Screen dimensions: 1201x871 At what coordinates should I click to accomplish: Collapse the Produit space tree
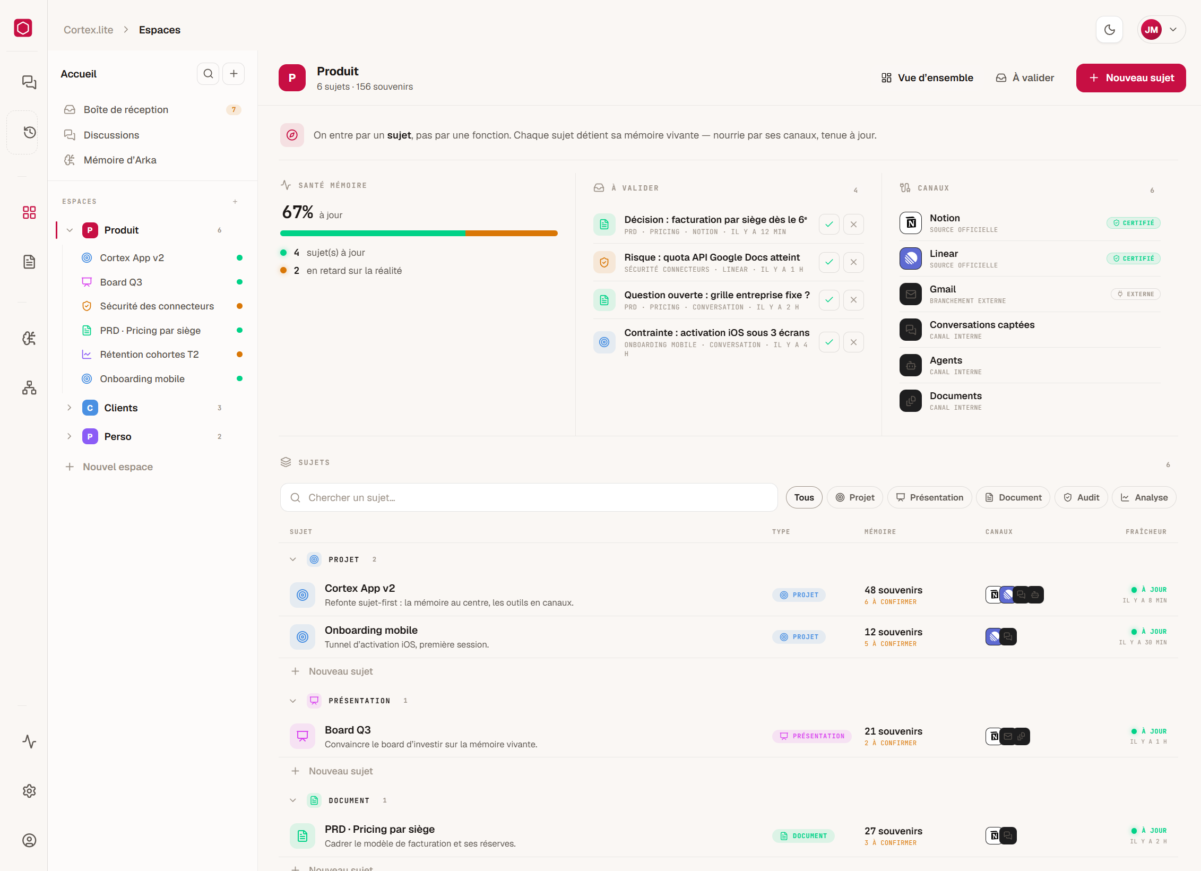point(70,230)
